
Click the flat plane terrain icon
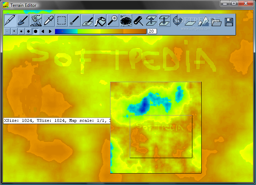click(x=190, y=22)
